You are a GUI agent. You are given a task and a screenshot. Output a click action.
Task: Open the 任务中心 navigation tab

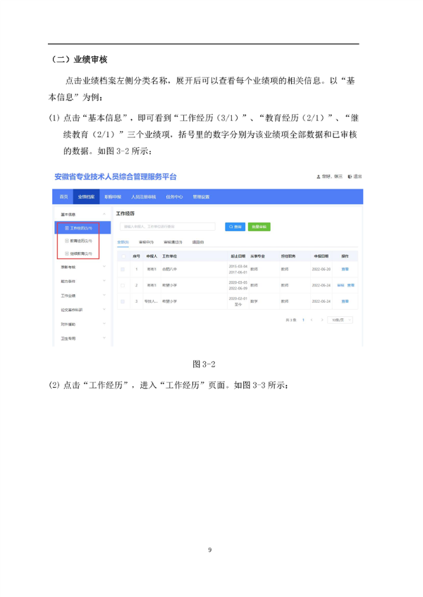[x=174, y=197]
